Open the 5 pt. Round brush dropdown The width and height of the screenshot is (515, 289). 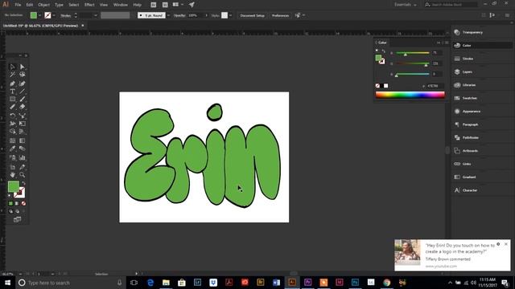(x=168, y=15)
